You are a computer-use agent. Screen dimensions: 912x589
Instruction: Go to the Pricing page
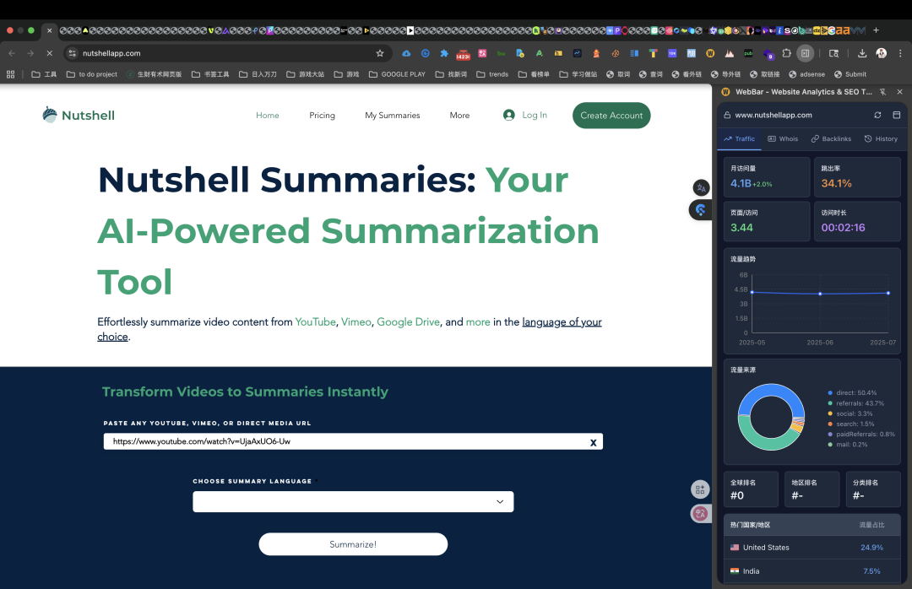click(323, 115)
